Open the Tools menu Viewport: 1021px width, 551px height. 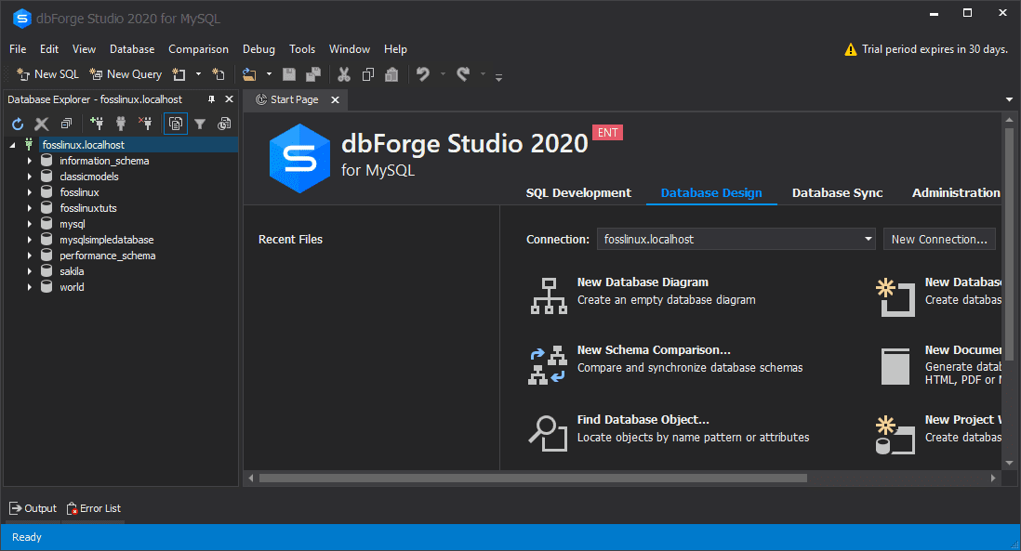tap(302, 48)
